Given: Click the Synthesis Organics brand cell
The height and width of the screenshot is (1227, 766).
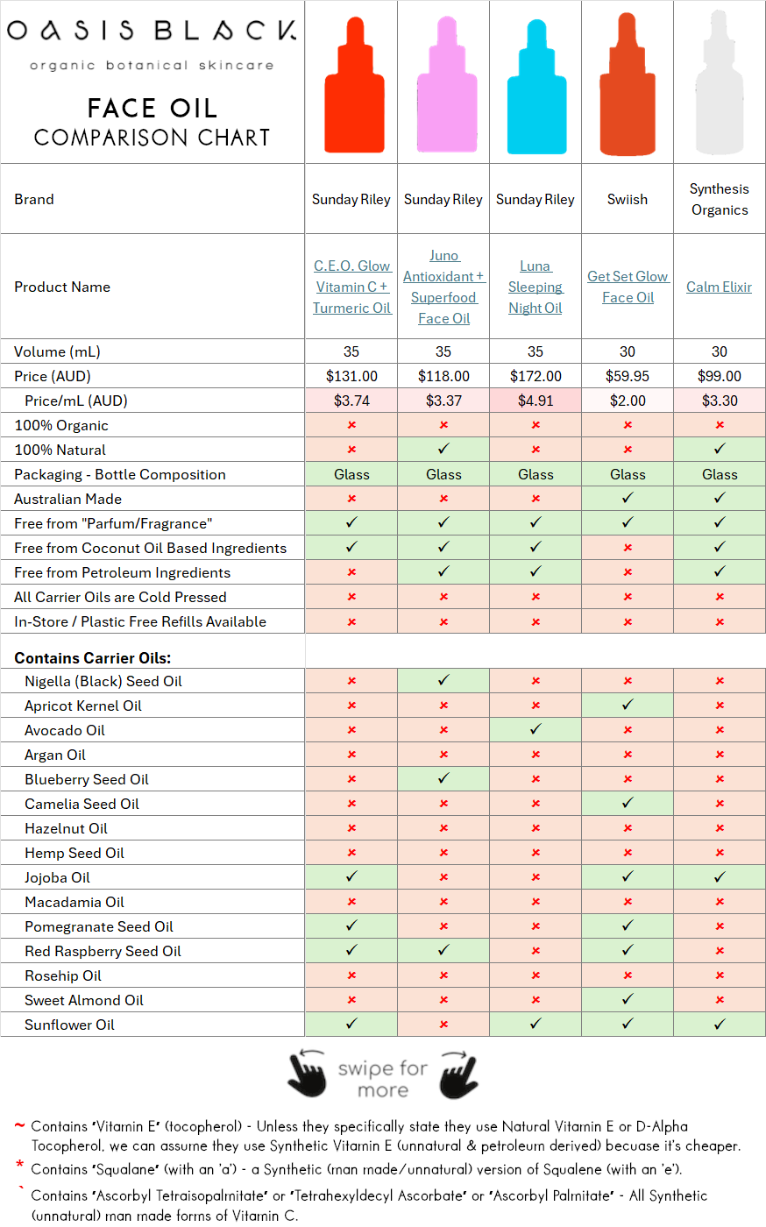Looking at the screenshot, I should (x=720, y=199).
